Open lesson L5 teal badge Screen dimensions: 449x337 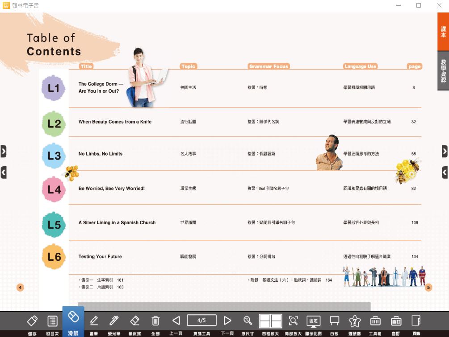point(54,225)
